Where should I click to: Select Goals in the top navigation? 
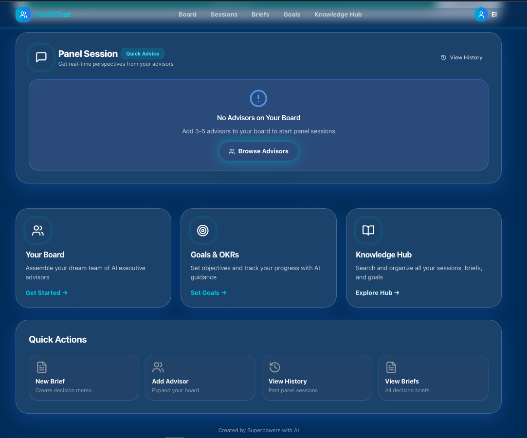pos(292,15)
